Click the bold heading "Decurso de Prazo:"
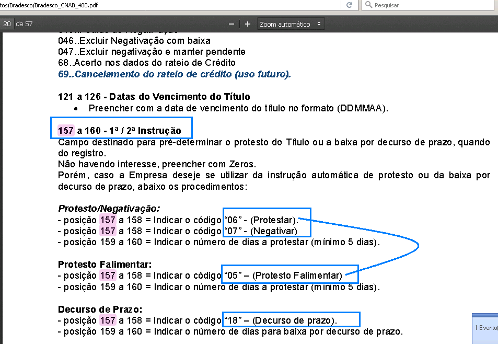This screenshot has height=344, width=498. pyautogui.click(x=100, y=309)
